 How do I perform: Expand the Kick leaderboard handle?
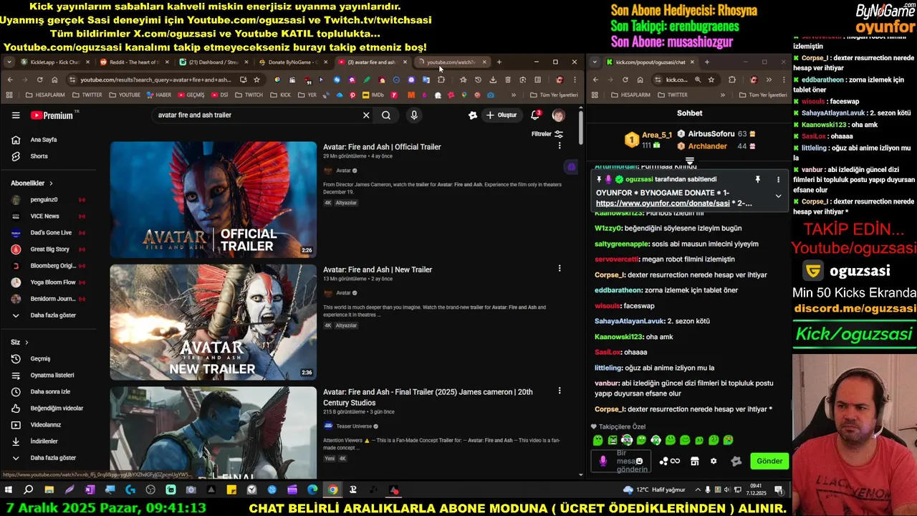click(690, 161)
